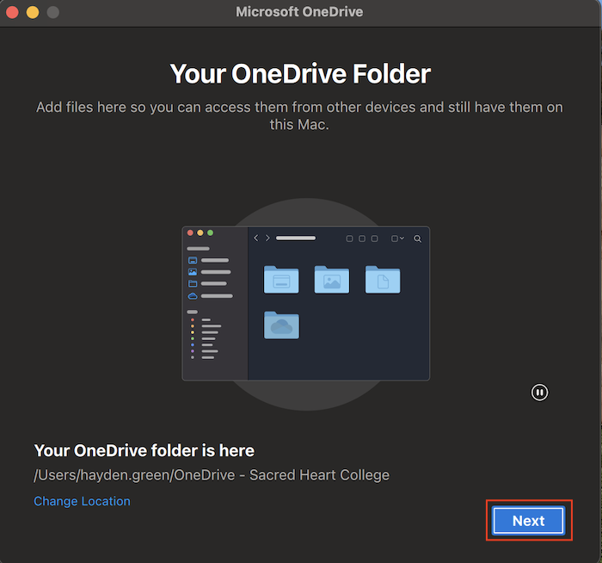
Task: Click the Microsoft OneDrive window title
Action: tap(299, 12)
